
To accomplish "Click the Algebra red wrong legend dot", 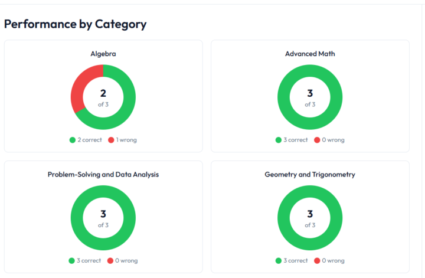I will pyautogui.click(x=111, y=140).
